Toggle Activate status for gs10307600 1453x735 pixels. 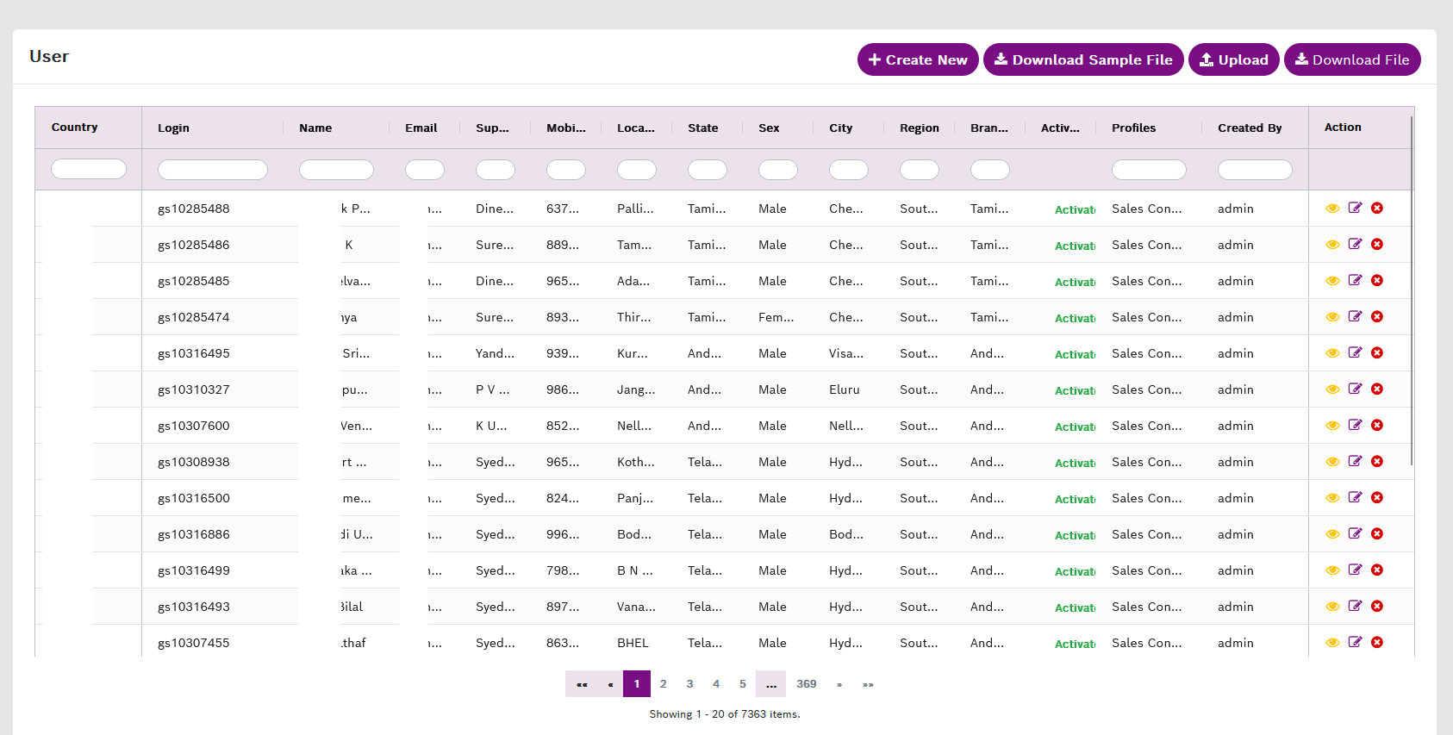point(1075,427)
